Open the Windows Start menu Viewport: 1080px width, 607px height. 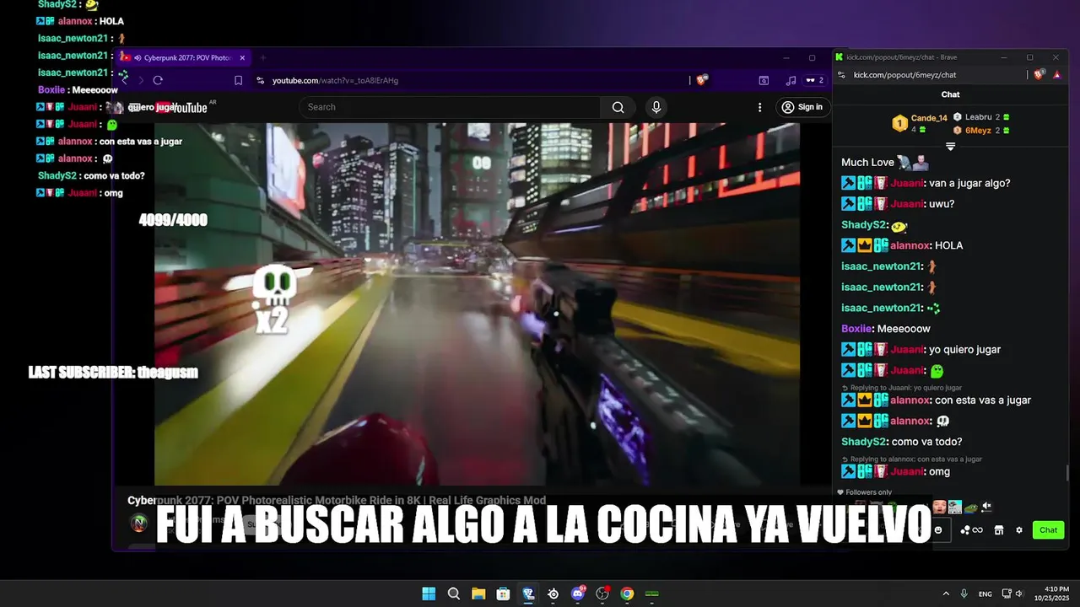(429, 594)
